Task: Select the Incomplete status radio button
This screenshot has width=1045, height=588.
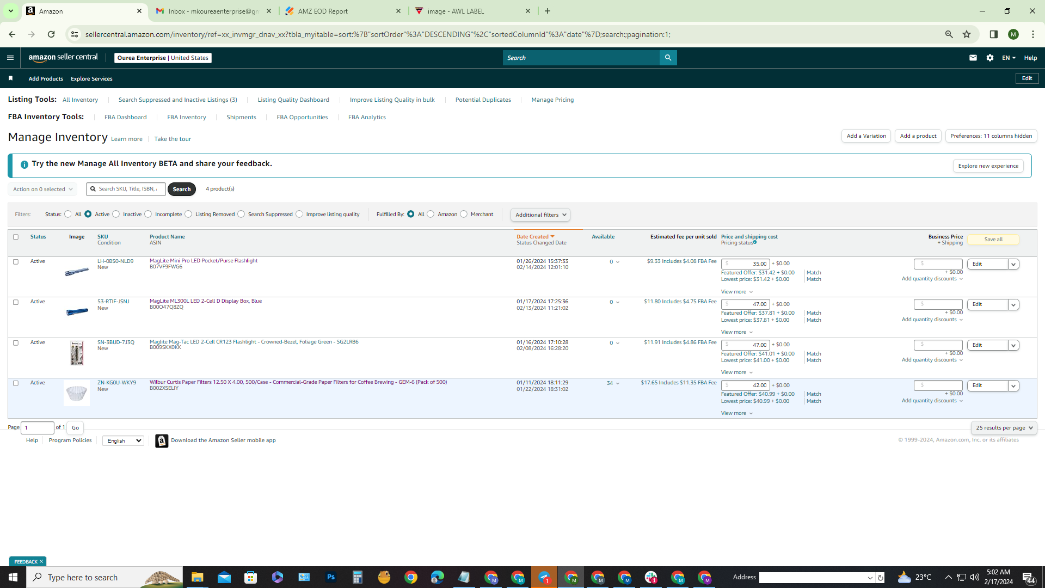Action: tap(148, 214)
